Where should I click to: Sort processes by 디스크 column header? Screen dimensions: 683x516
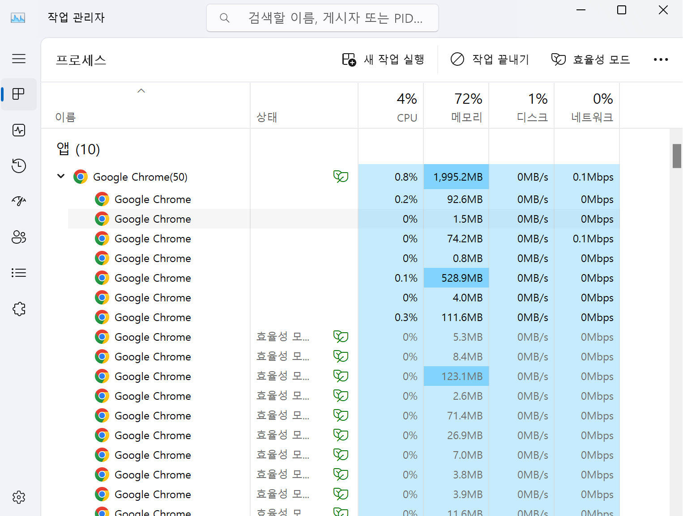coord(521,106)
